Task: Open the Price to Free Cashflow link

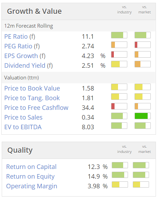Action: tap(36, 108)
